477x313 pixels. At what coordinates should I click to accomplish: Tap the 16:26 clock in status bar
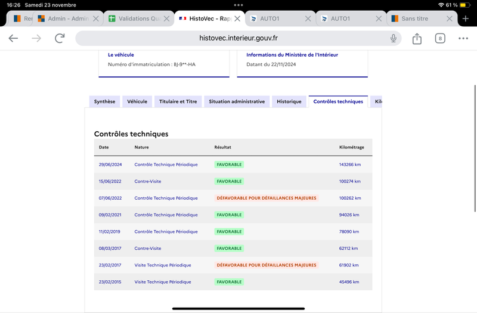pos(13,5)
